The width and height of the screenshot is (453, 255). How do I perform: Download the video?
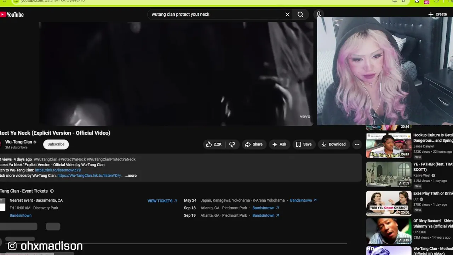tap(333, 144)
